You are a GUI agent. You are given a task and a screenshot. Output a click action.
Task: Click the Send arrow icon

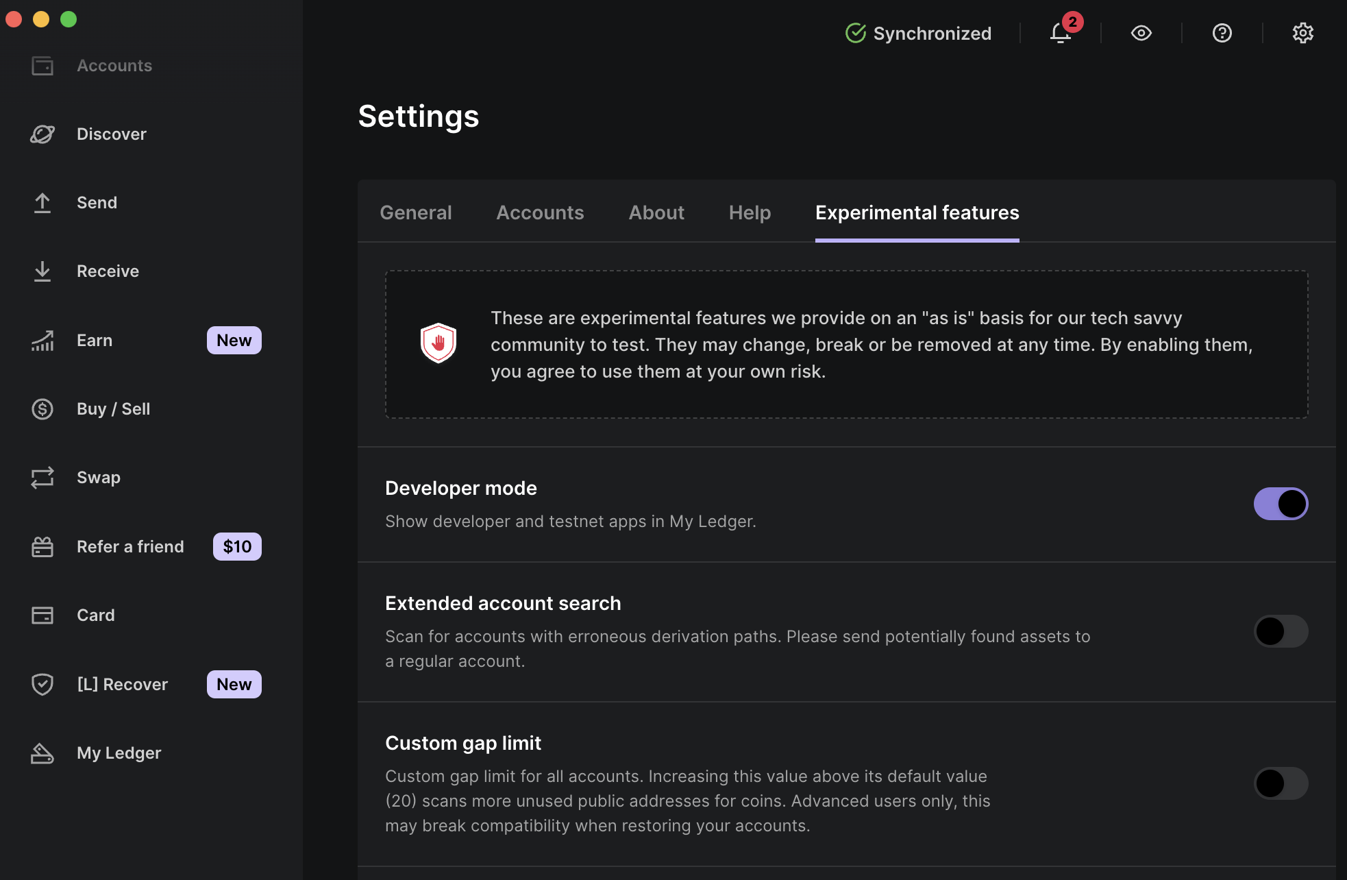[42, 203]
